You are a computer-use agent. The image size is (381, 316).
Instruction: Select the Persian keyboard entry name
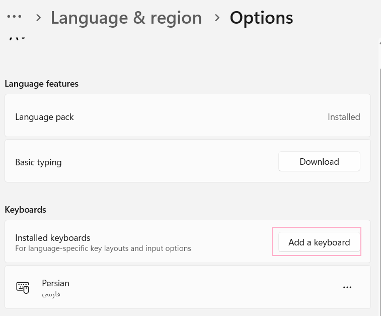point(55,283)
